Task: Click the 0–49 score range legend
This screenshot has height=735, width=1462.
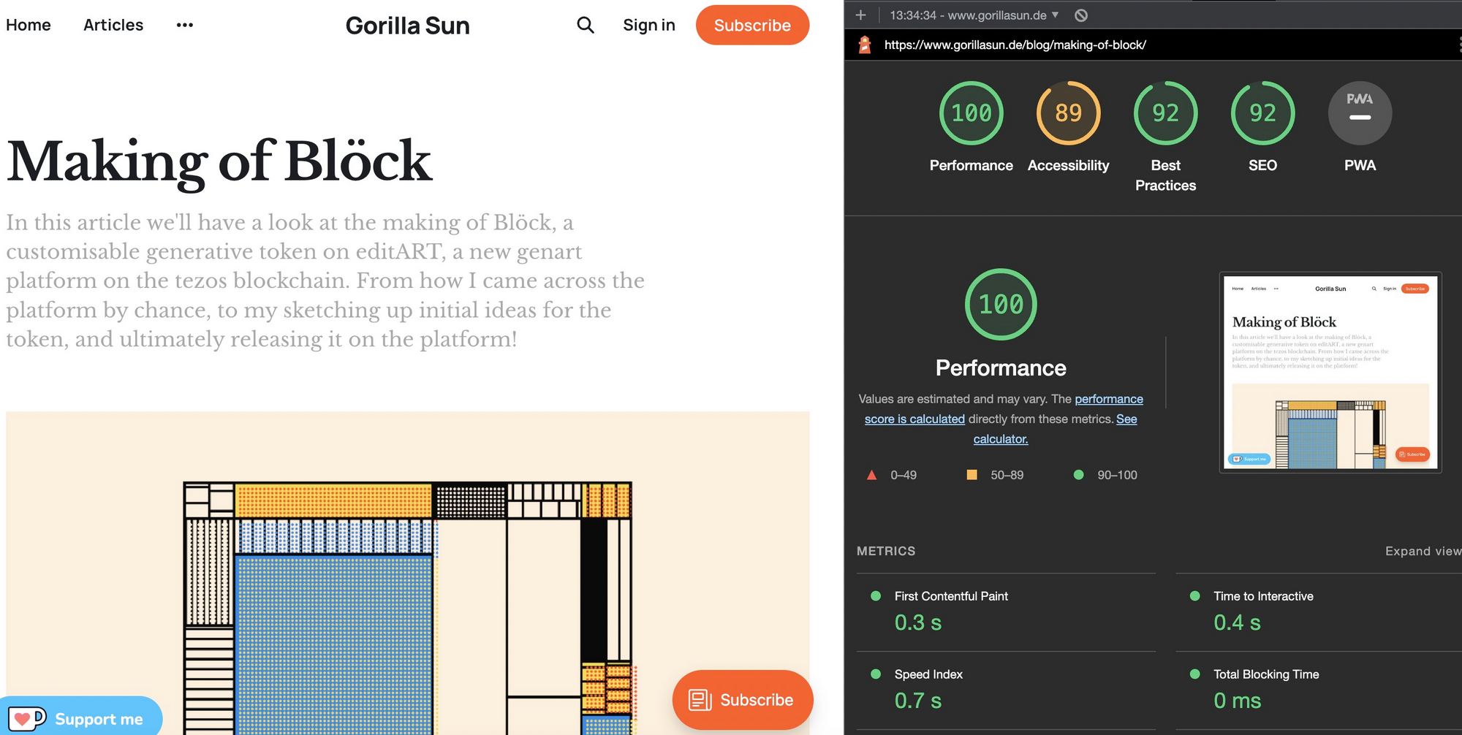Action: (892, 475)
